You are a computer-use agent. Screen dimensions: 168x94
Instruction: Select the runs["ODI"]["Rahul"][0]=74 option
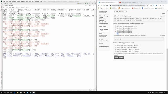point(115,30)
